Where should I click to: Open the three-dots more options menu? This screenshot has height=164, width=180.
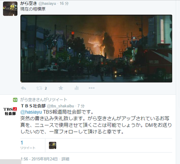91,88
